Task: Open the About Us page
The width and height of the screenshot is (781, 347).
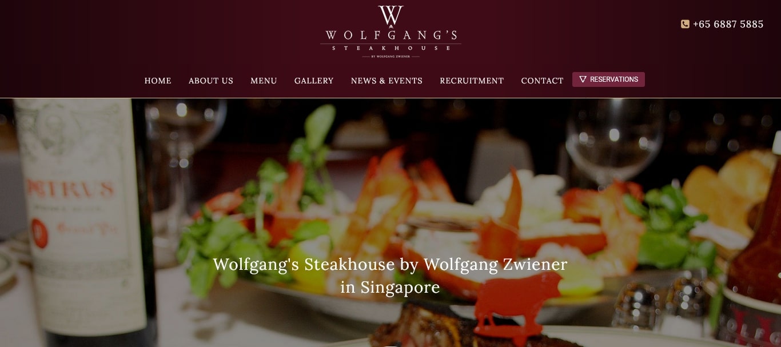Action: tap(211, 81)
